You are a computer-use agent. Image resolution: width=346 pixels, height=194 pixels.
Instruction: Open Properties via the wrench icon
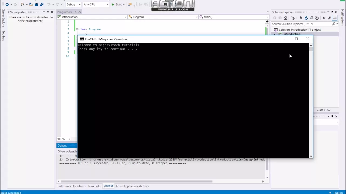[329, 18]
